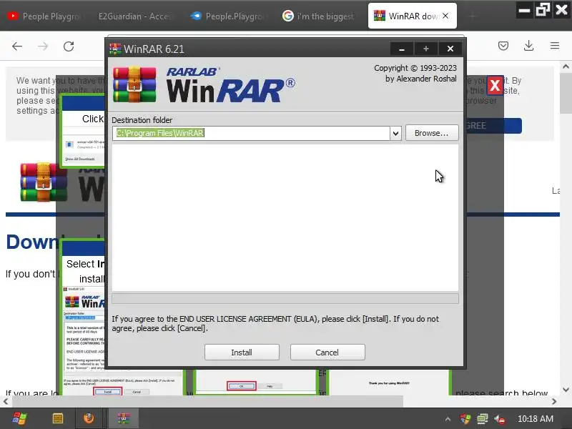This screenshot has width=572, height=429.
Task: Switch to the People.Playground download tab
Action: coord(228,16)
